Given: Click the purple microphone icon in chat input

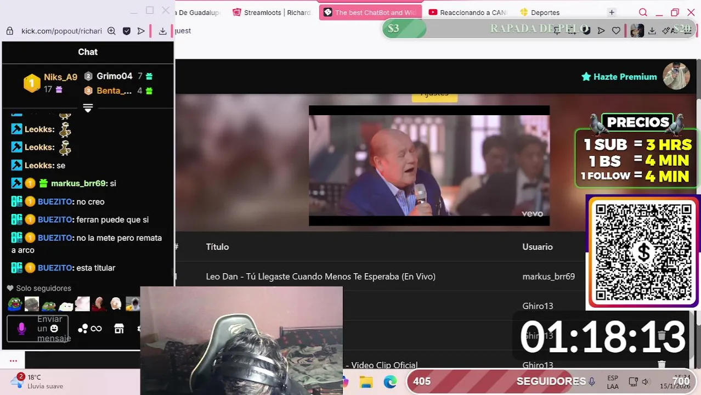Looking at the screenshot, I should (21, 328).
